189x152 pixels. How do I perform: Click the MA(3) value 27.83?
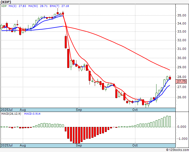[22, 6]
